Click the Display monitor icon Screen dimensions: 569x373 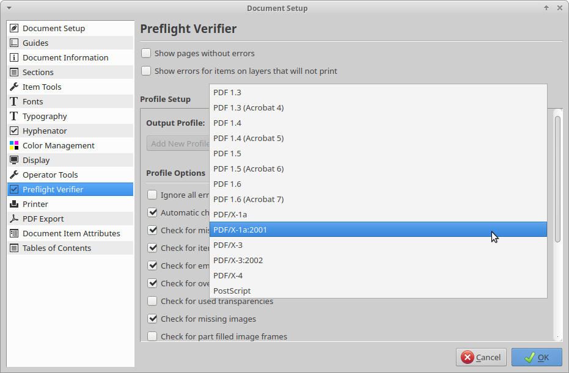tap(14, 160)
